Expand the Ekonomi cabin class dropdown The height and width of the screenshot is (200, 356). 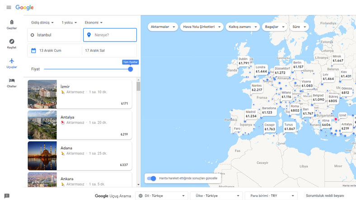(94, 23)
